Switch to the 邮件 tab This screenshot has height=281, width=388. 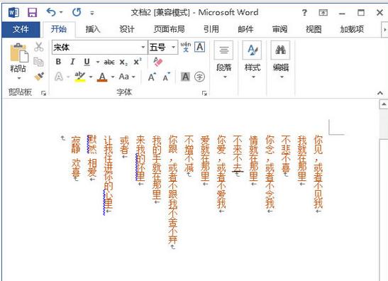pyautogui.click(x=245, y=30)
